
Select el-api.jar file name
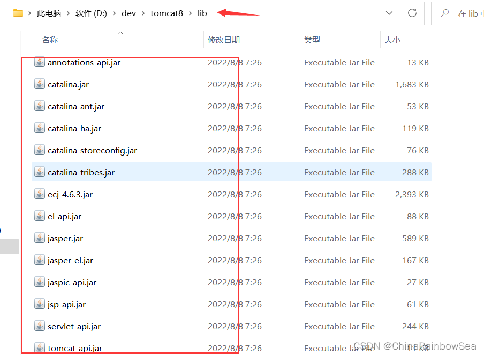pos(64,216)
